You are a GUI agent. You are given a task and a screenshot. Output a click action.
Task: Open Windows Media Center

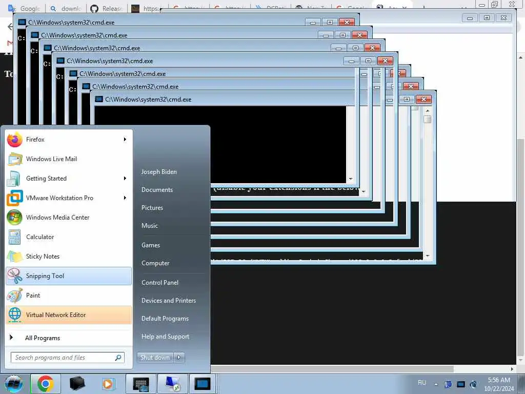coord(69,218)
